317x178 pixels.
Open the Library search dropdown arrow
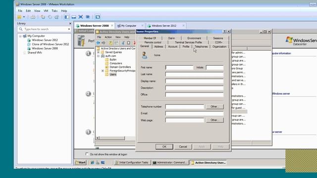69,29
